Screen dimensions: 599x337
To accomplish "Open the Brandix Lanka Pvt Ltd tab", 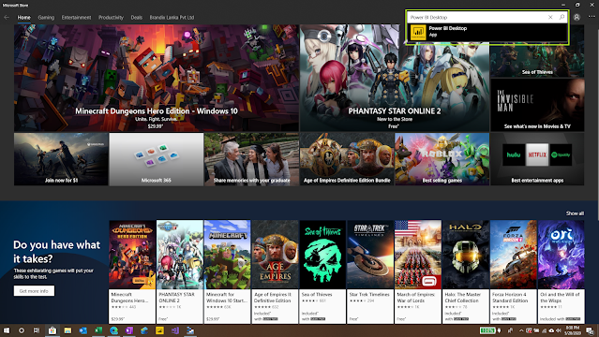I will click(172, 17).
